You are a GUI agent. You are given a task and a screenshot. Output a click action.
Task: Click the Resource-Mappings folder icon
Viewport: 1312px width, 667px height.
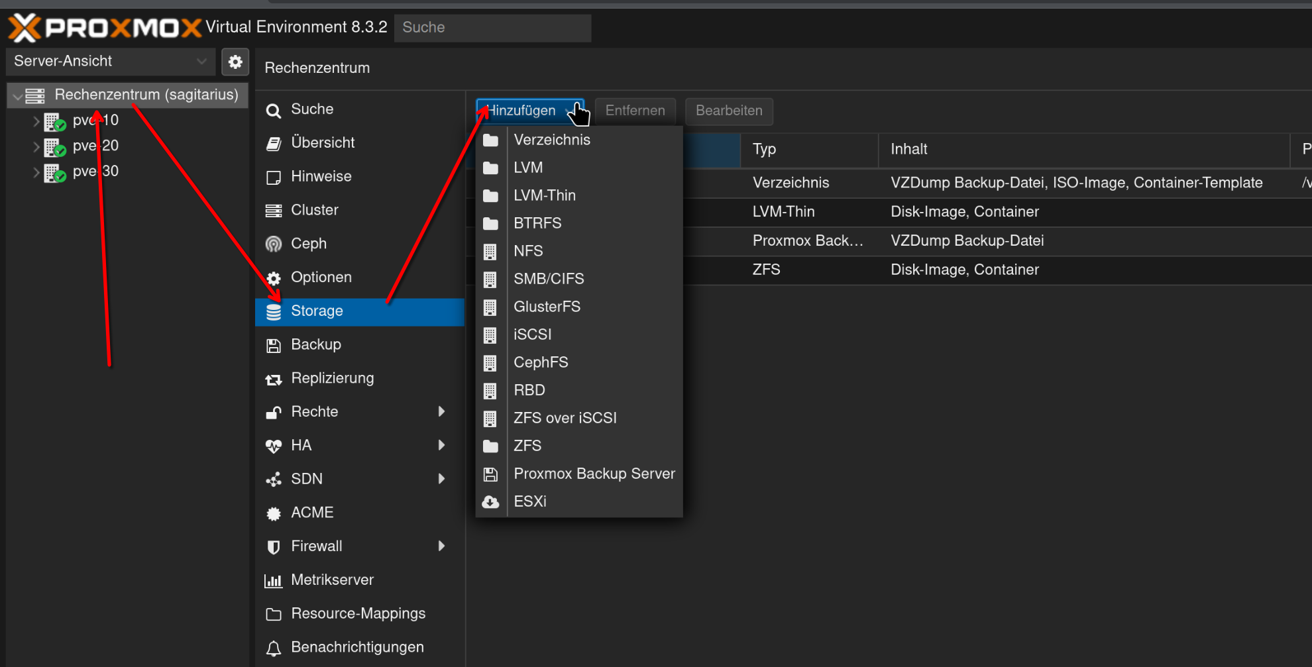click(x=274, y=614)
